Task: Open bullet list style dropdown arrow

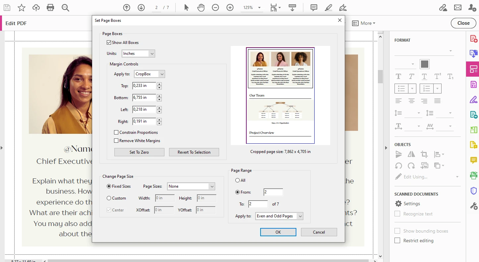Action: 412,89
